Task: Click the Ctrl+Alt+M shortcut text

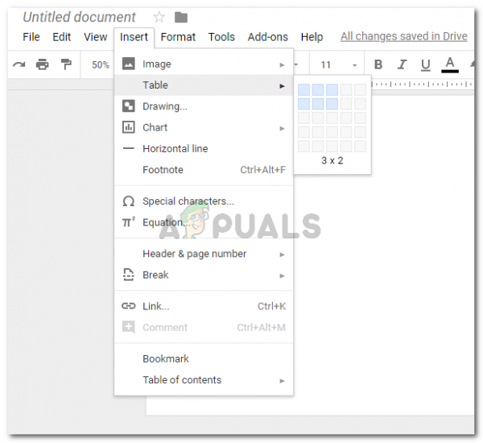Action: click(x=261, y=327)
